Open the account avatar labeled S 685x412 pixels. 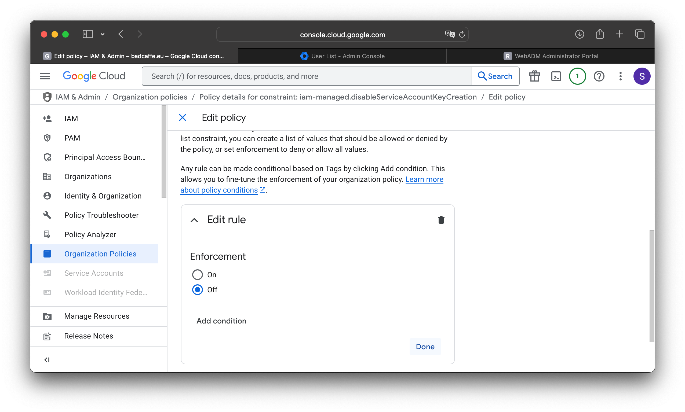[x=642, y=76]
